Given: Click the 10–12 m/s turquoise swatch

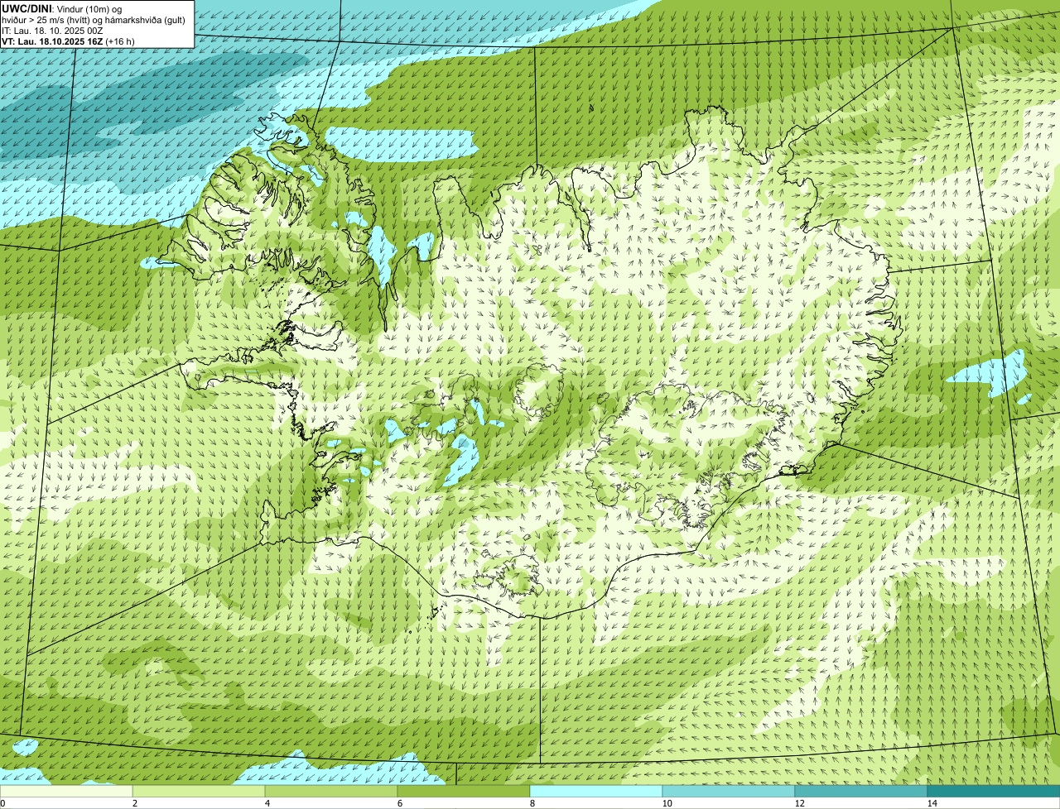Looking at the screenshot, I should tap(729, 791).
